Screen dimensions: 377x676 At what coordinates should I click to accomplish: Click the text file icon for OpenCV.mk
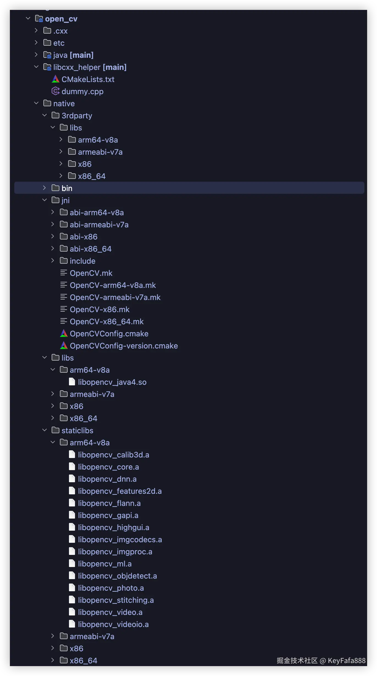[64, 273]
